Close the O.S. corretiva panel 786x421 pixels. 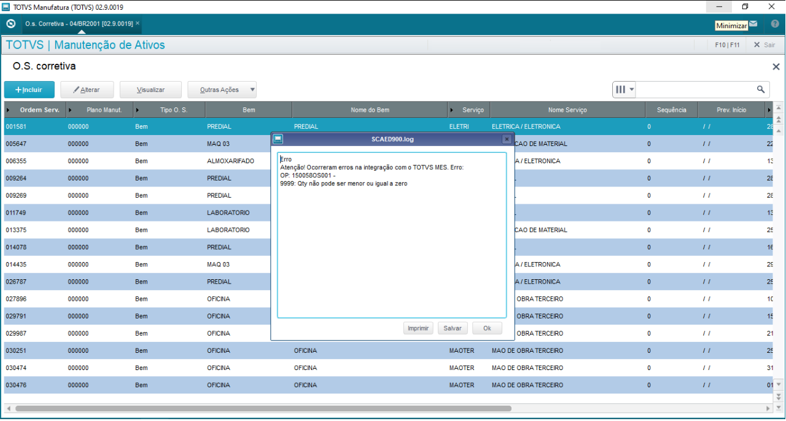(x=776, y=67)
